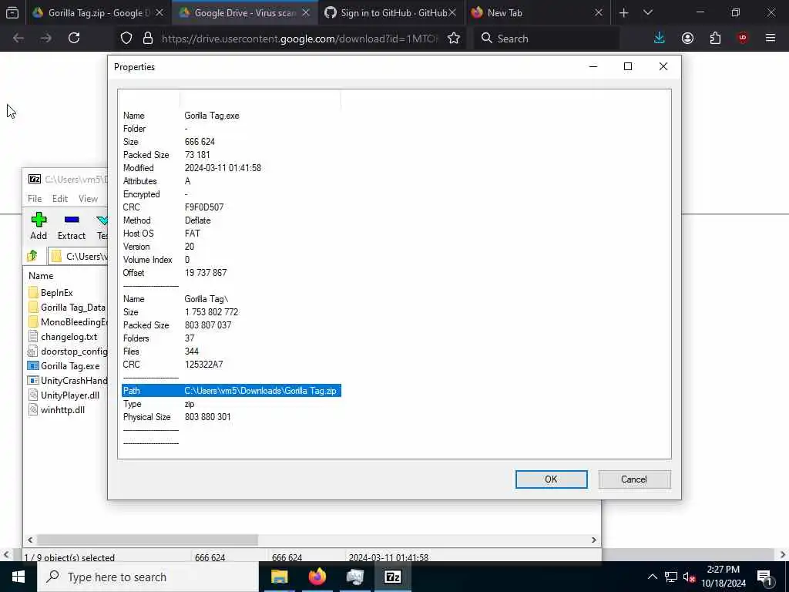
Task: Close the Sign in to GitHub tab
Action: tap(452, 13)
